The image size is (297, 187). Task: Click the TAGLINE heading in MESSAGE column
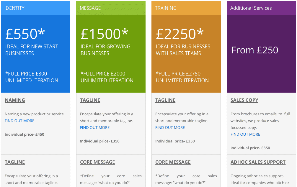(90, 100)
